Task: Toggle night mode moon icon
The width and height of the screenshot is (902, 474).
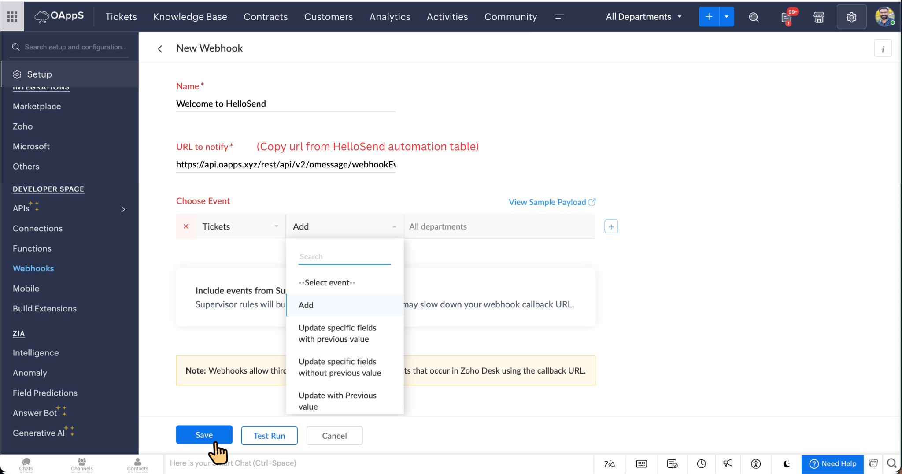Action: (x=787, y=464)
